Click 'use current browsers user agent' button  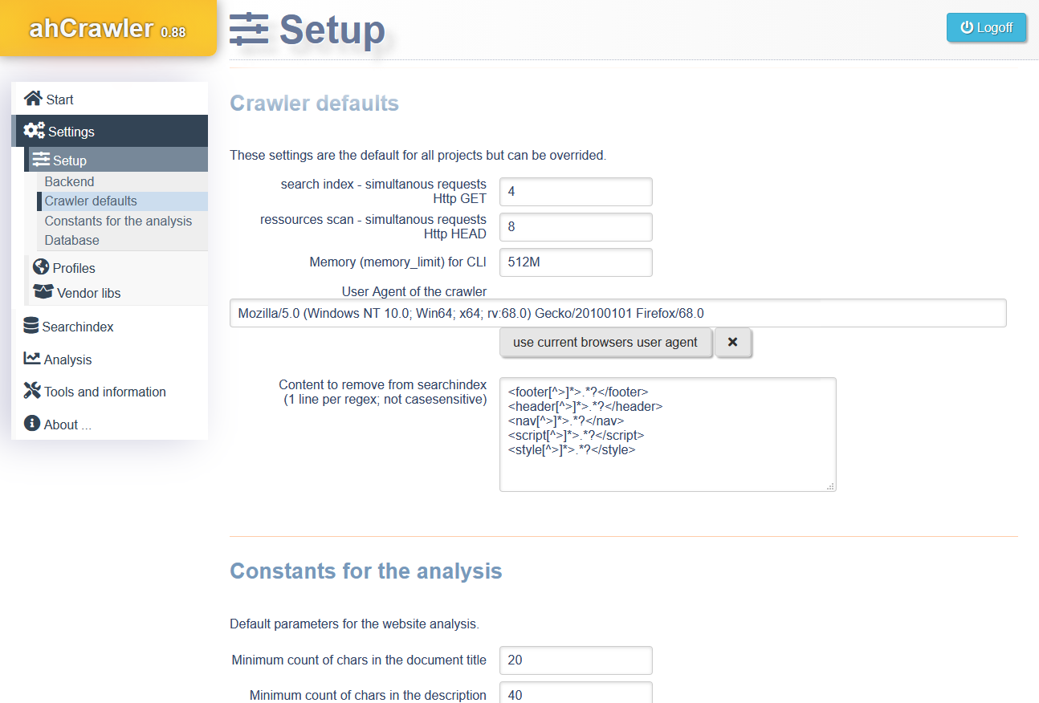point(605,343)
